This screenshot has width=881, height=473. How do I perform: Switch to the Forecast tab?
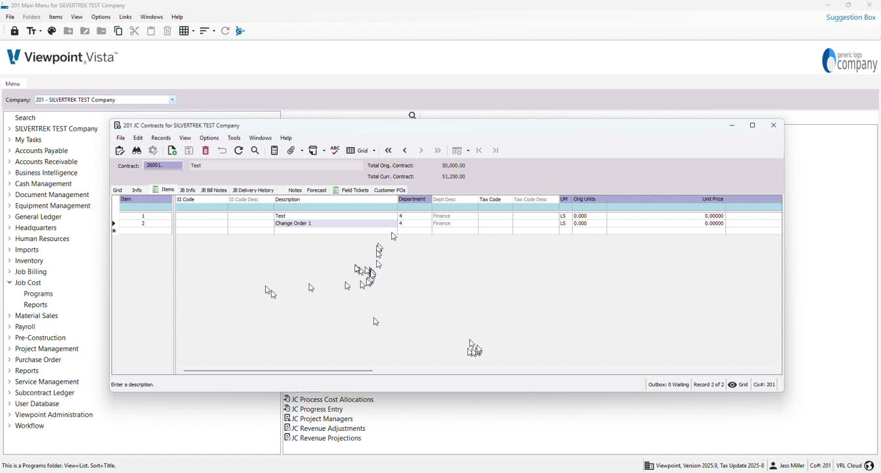pyautogui.click(x=317, y=191)
